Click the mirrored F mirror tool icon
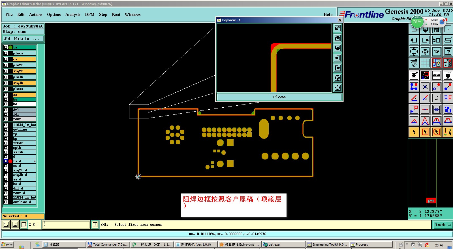 pyautogui.click(x=448, y=98)
